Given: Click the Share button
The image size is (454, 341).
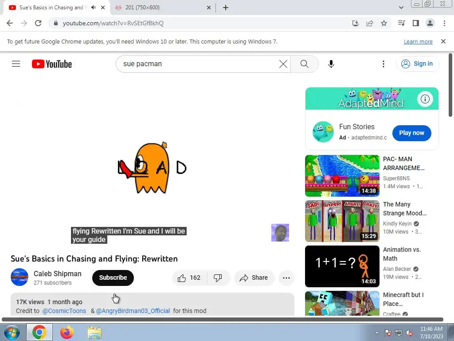Looking at the screenshot, I should [254, 278].
